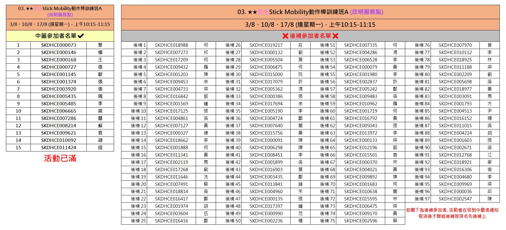Select waiting-list ID SKDHCE003091
Viewport: 506px width, 230px height.
(455, 96)
